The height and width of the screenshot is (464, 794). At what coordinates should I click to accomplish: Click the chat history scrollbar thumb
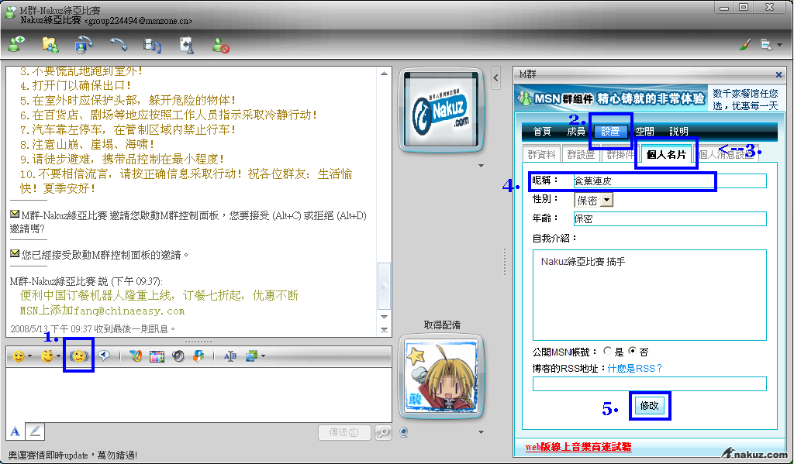[384, 286]
